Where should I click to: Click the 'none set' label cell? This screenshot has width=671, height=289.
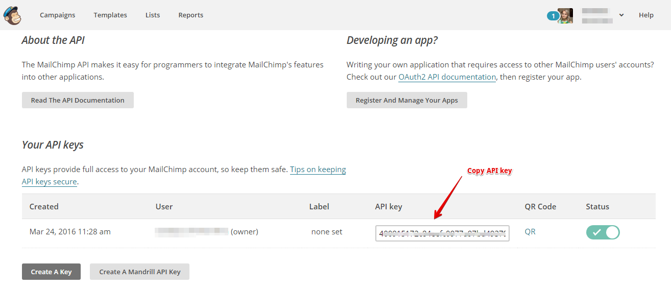327,232
